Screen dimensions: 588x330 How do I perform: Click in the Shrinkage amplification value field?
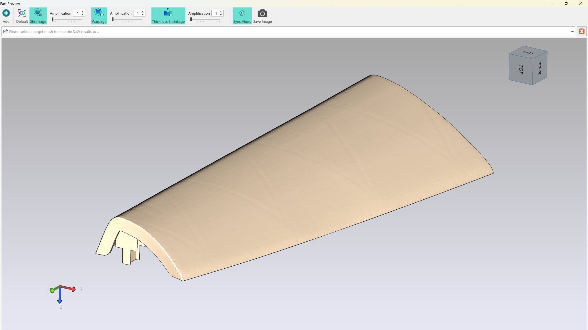click(x=77, y=14)
